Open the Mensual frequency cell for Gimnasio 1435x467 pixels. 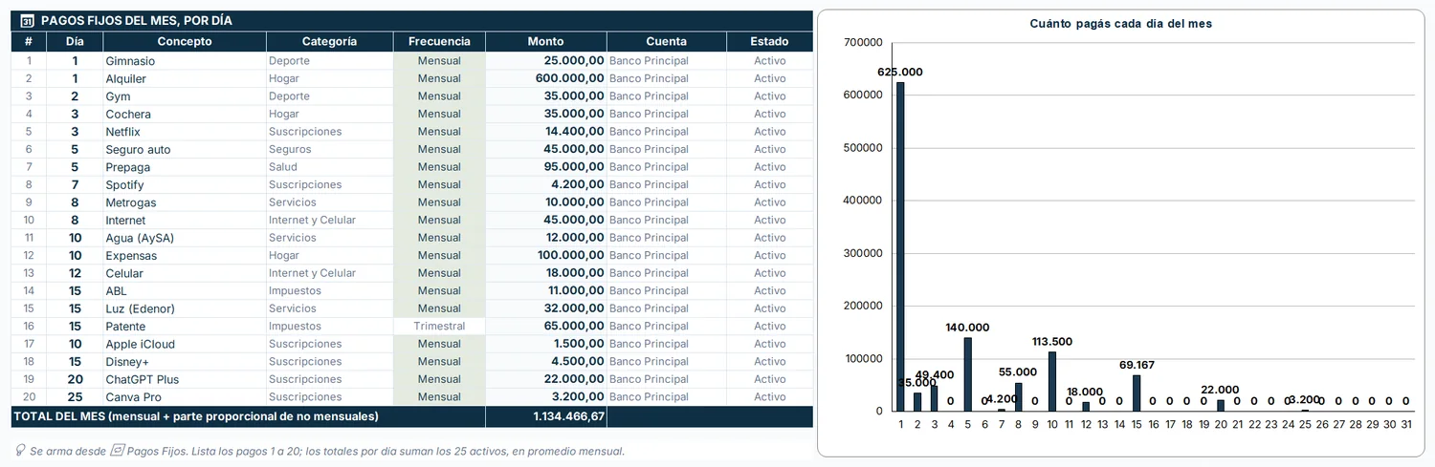click(439, 61)
